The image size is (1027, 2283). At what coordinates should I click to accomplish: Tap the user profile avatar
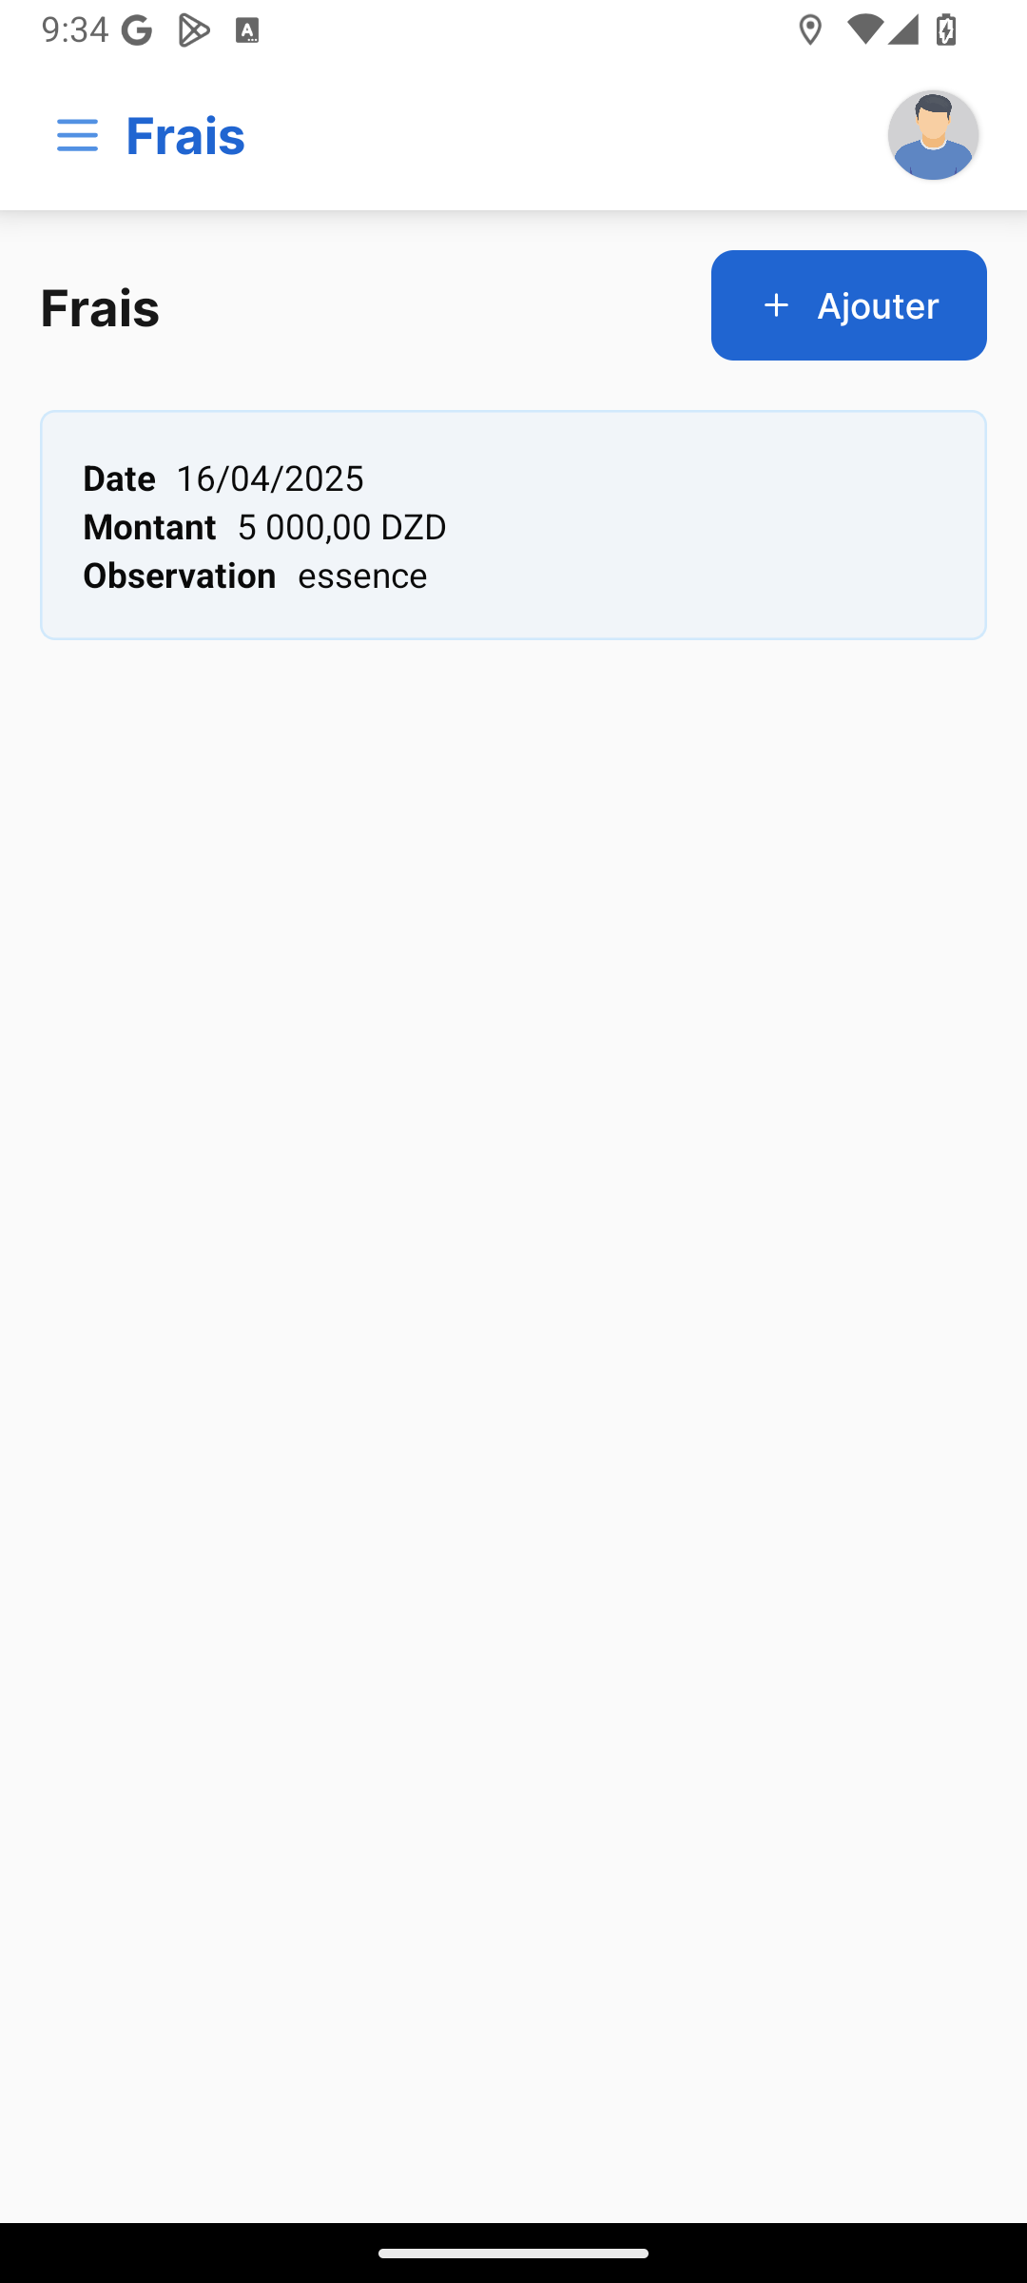click(x=933, y=135)
